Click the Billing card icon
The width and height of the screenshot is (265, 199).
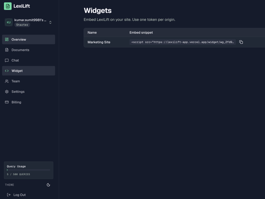(x=7, y=102)
